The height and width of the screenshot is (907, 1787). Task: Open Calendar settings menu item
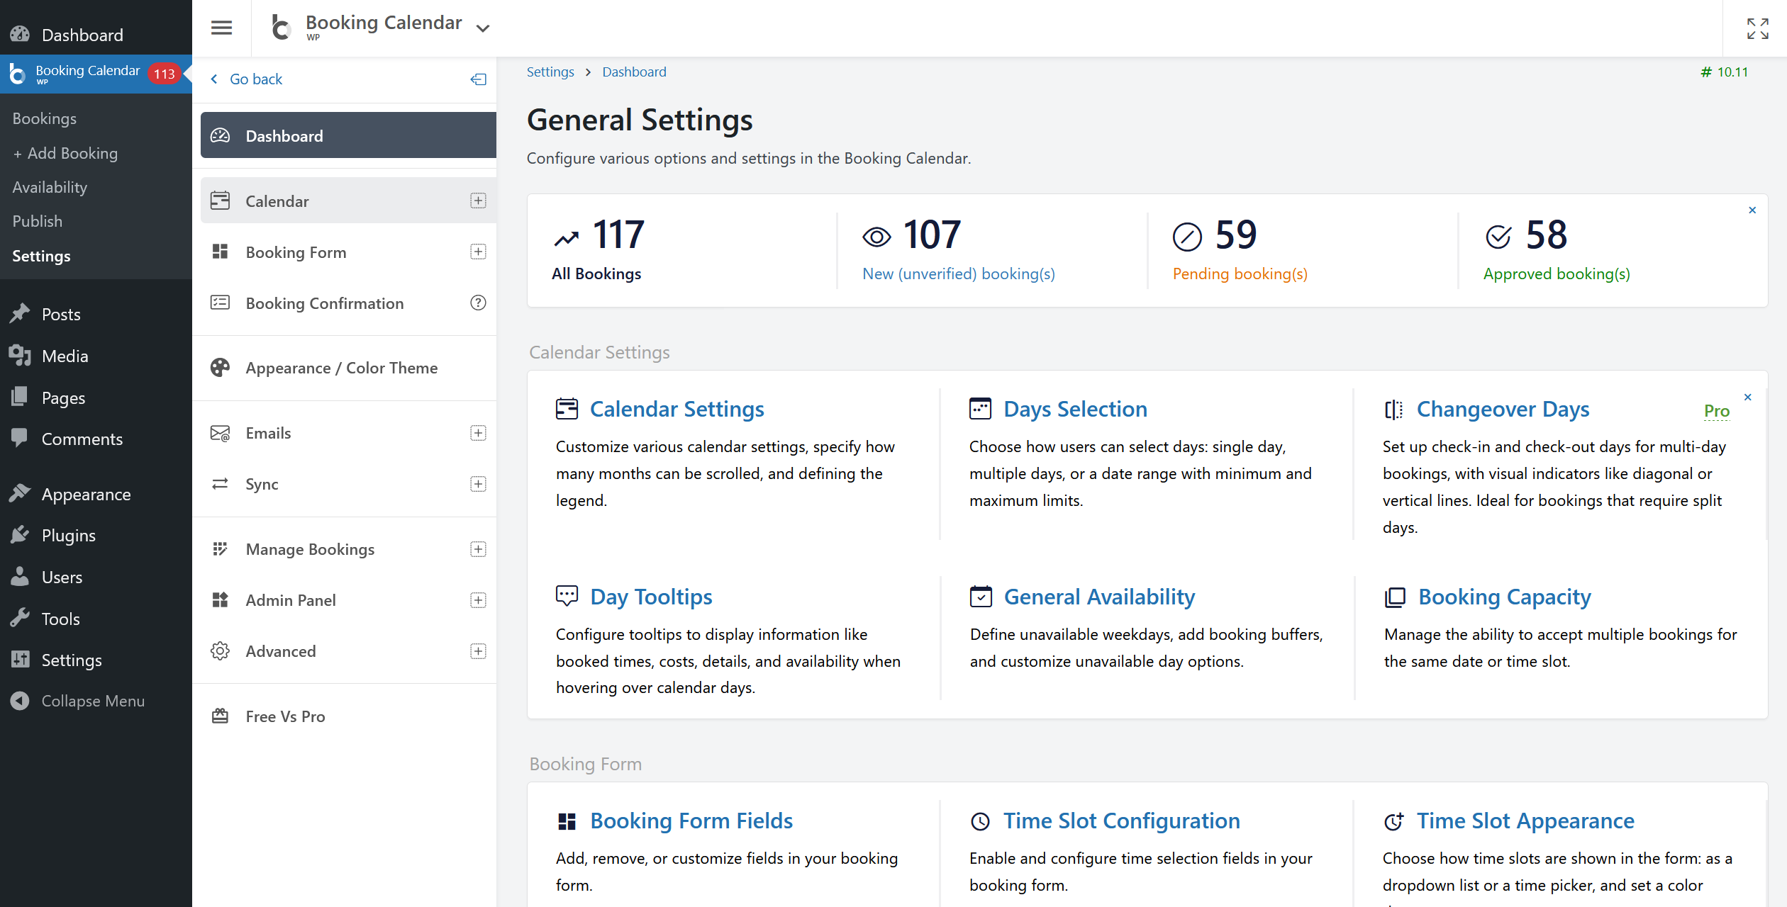(348, 201)
